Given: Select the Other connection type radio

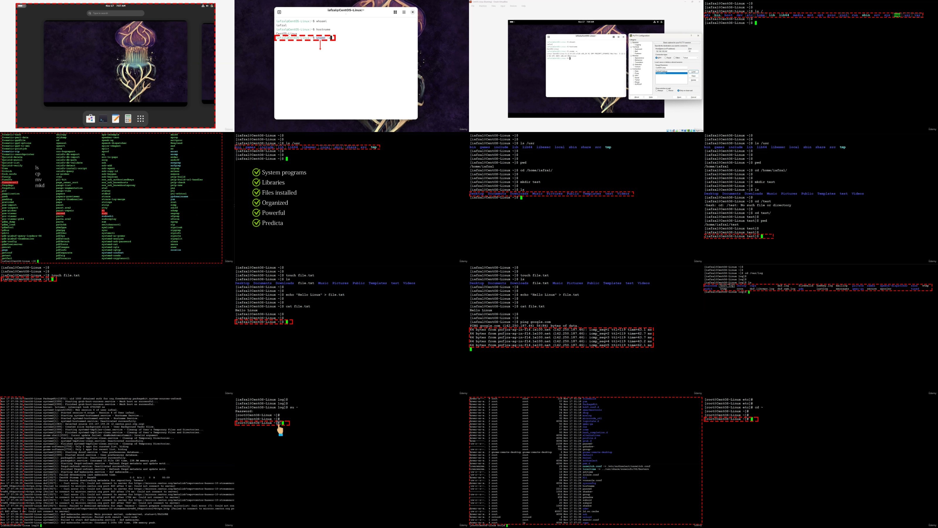Looking at the screenshot, I should 674,58.
